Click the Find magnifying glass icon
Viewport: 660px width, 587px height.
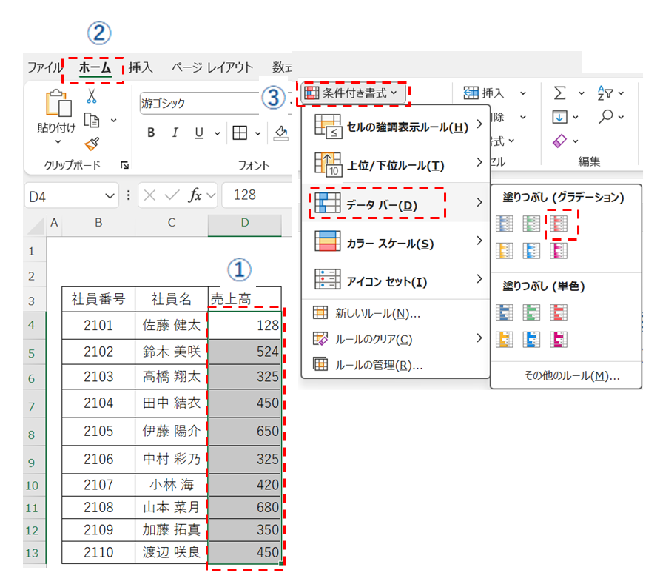click(605, 116)
